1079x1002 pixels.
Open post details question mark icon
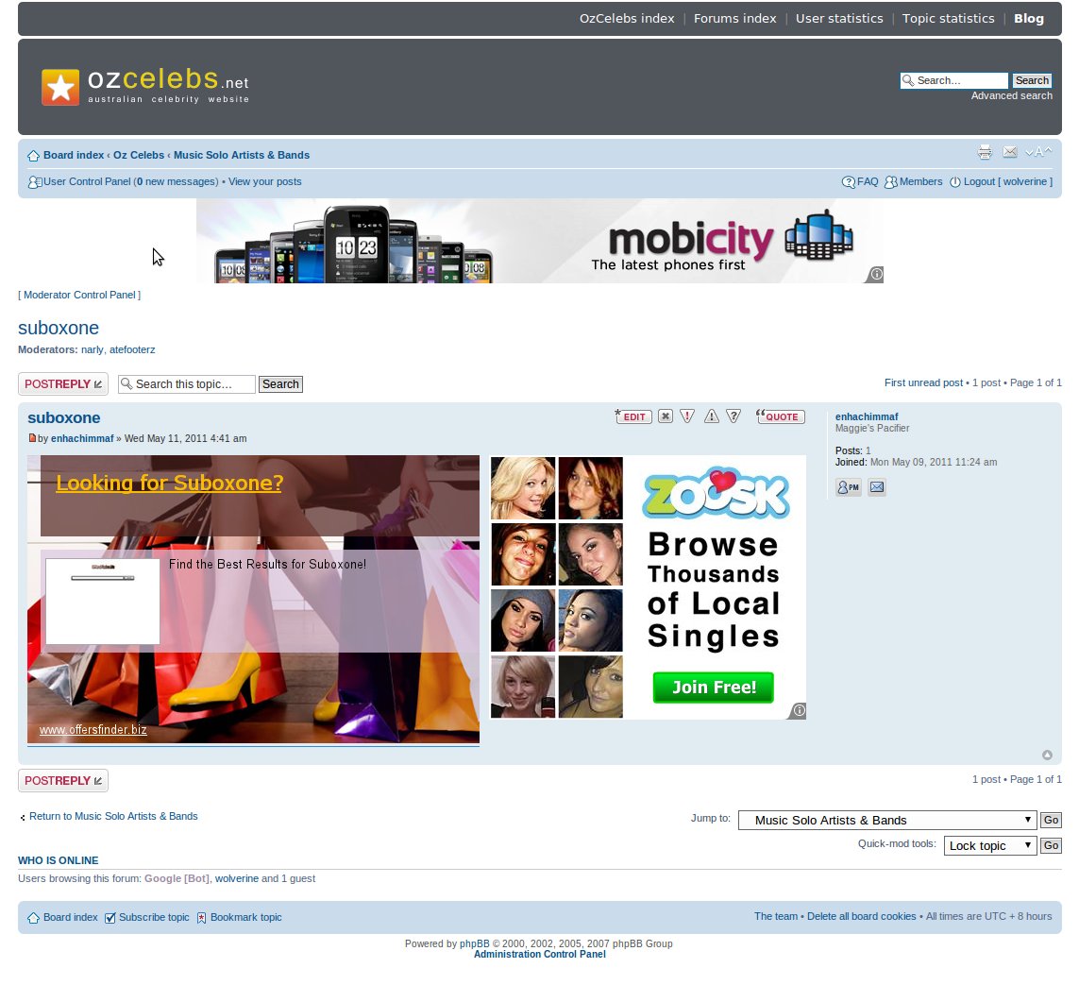point(733,416)
